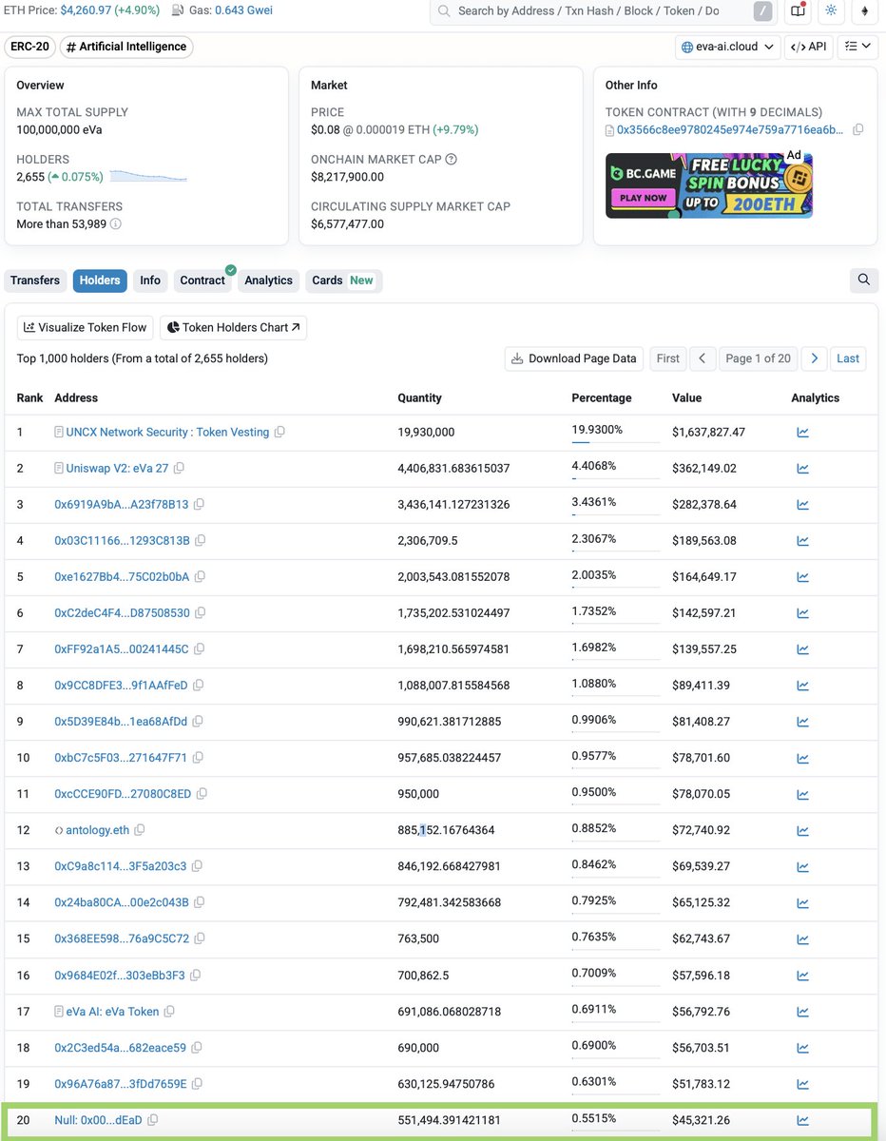Open the token contract address link
Screen dimensions: 886x1141
point(729,129)
